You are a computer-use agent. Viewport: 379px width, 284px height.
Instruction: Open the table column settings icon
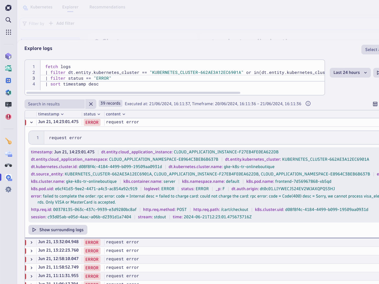click(x=375, y=104)
